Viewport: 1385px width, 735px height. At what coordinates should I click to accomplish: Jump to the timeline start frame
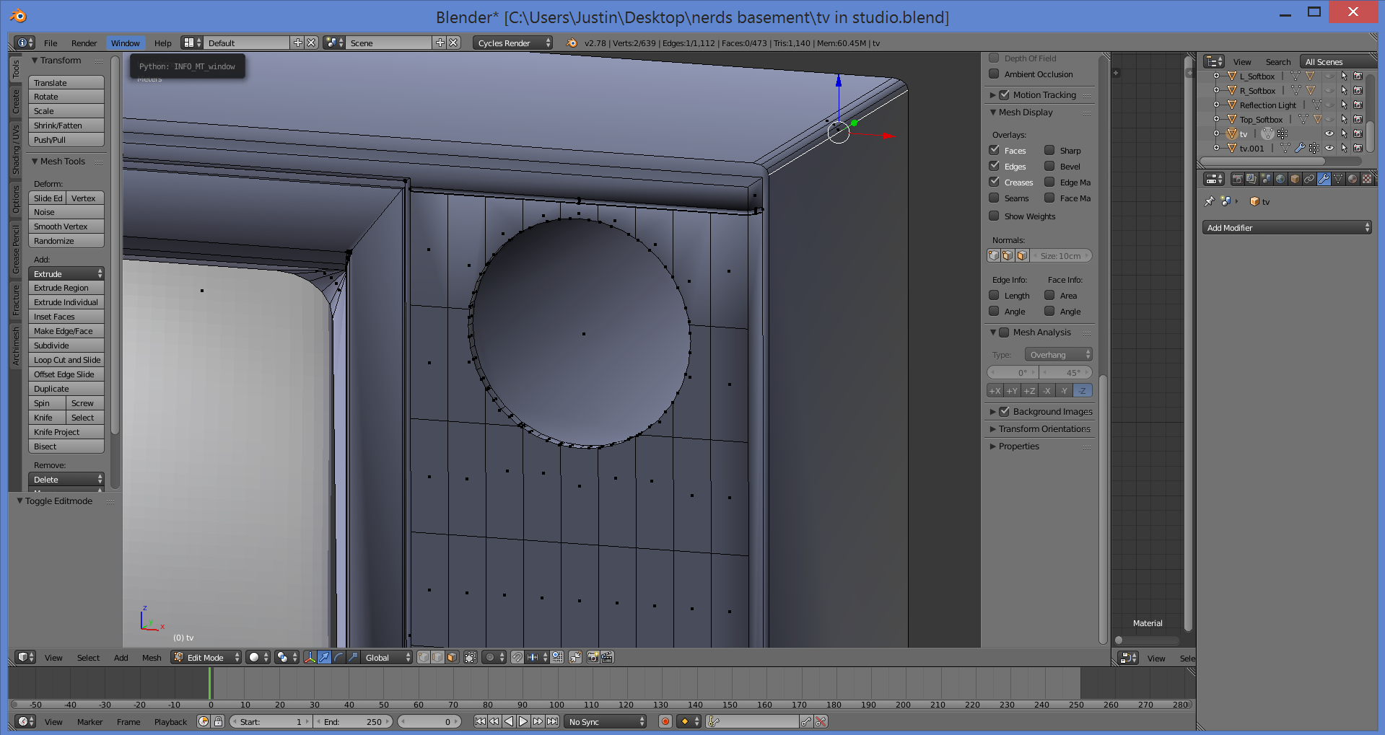[x=480, y=721]
